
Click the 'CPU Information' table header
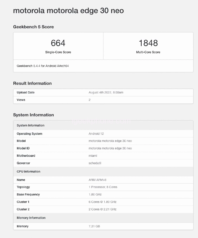[28, 172]
